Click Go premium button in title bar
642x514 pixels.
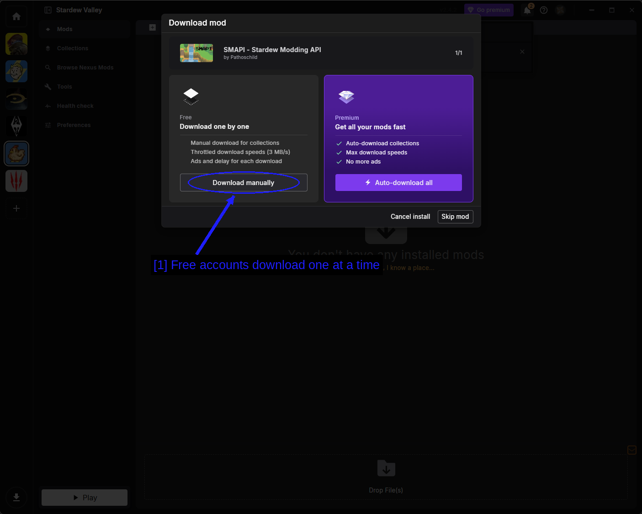(x=489, y=10)
